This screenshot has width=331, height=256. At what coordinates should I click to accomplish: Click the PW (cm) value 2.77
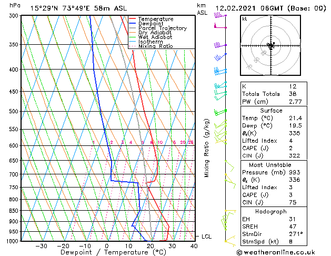coord(295,102)
